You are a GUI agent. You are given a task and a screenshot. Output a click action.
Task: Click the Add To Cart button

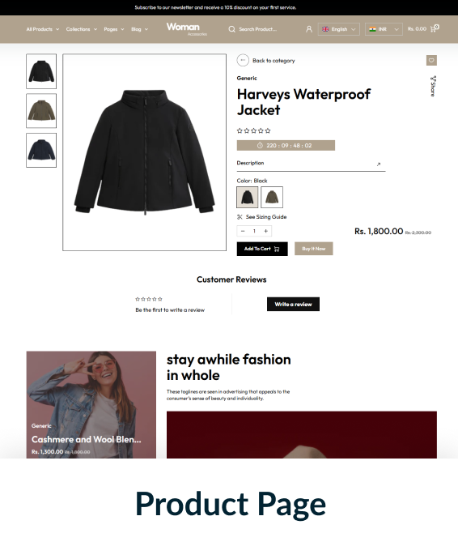(x=262, y=249)
